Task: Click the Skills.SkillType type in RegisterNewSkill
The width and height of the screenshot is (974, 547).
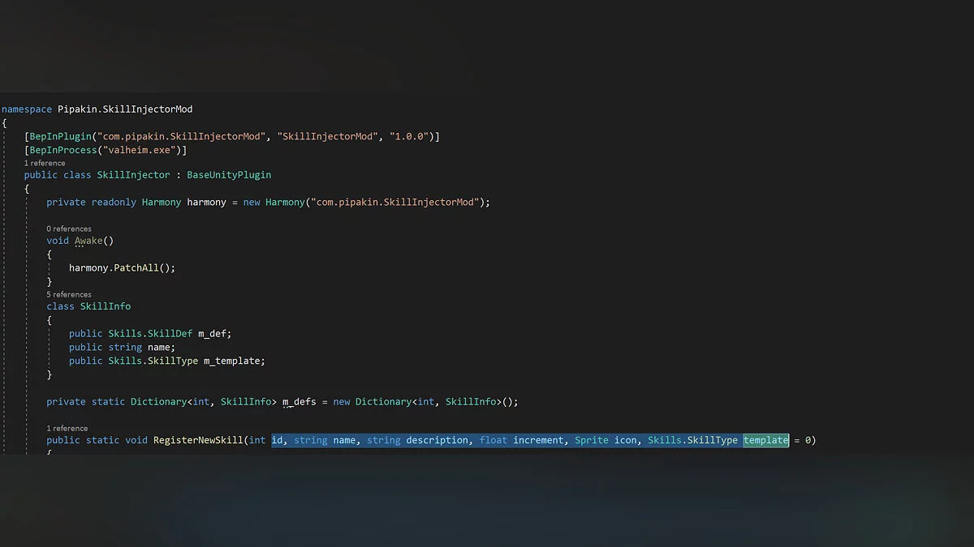Action: point(692,440)
